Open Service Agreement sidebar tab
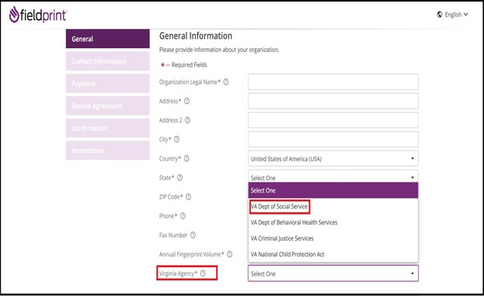Image resolution: width=484 pixels, height=296 pixels. (x=108, y=106)
